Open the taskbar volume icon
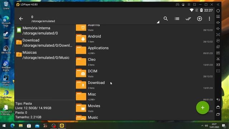 click(x=206, y=126)
